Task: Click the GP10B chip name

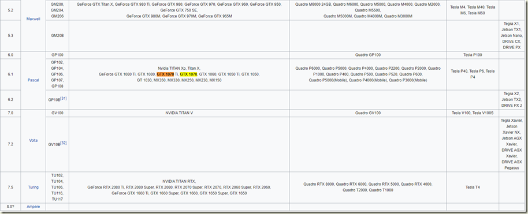Action: (x=54, y=100)
